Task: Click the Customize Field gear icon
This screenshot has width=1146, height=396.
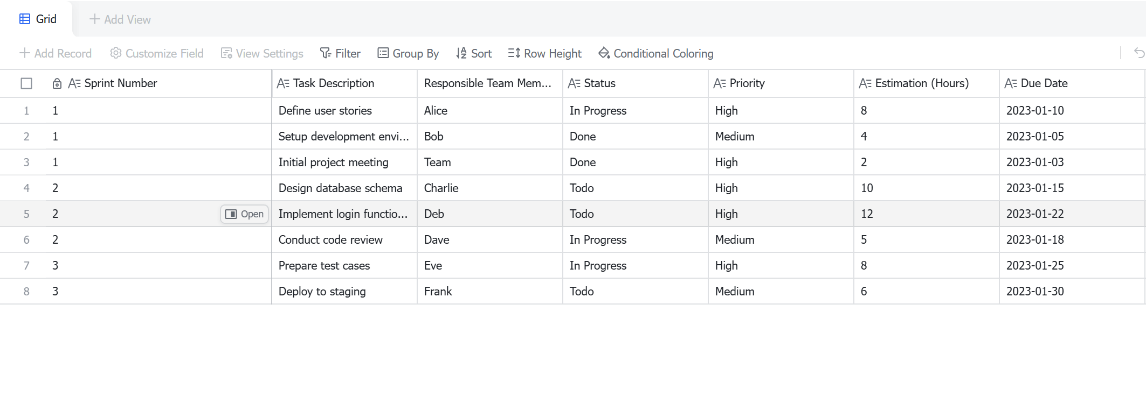Action: point(115,53)
